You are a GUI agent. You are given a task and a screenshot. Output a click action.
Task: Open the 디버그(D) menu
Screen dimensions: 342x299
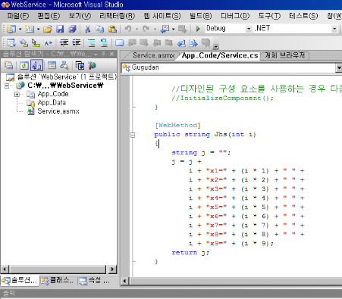[235, 16]
